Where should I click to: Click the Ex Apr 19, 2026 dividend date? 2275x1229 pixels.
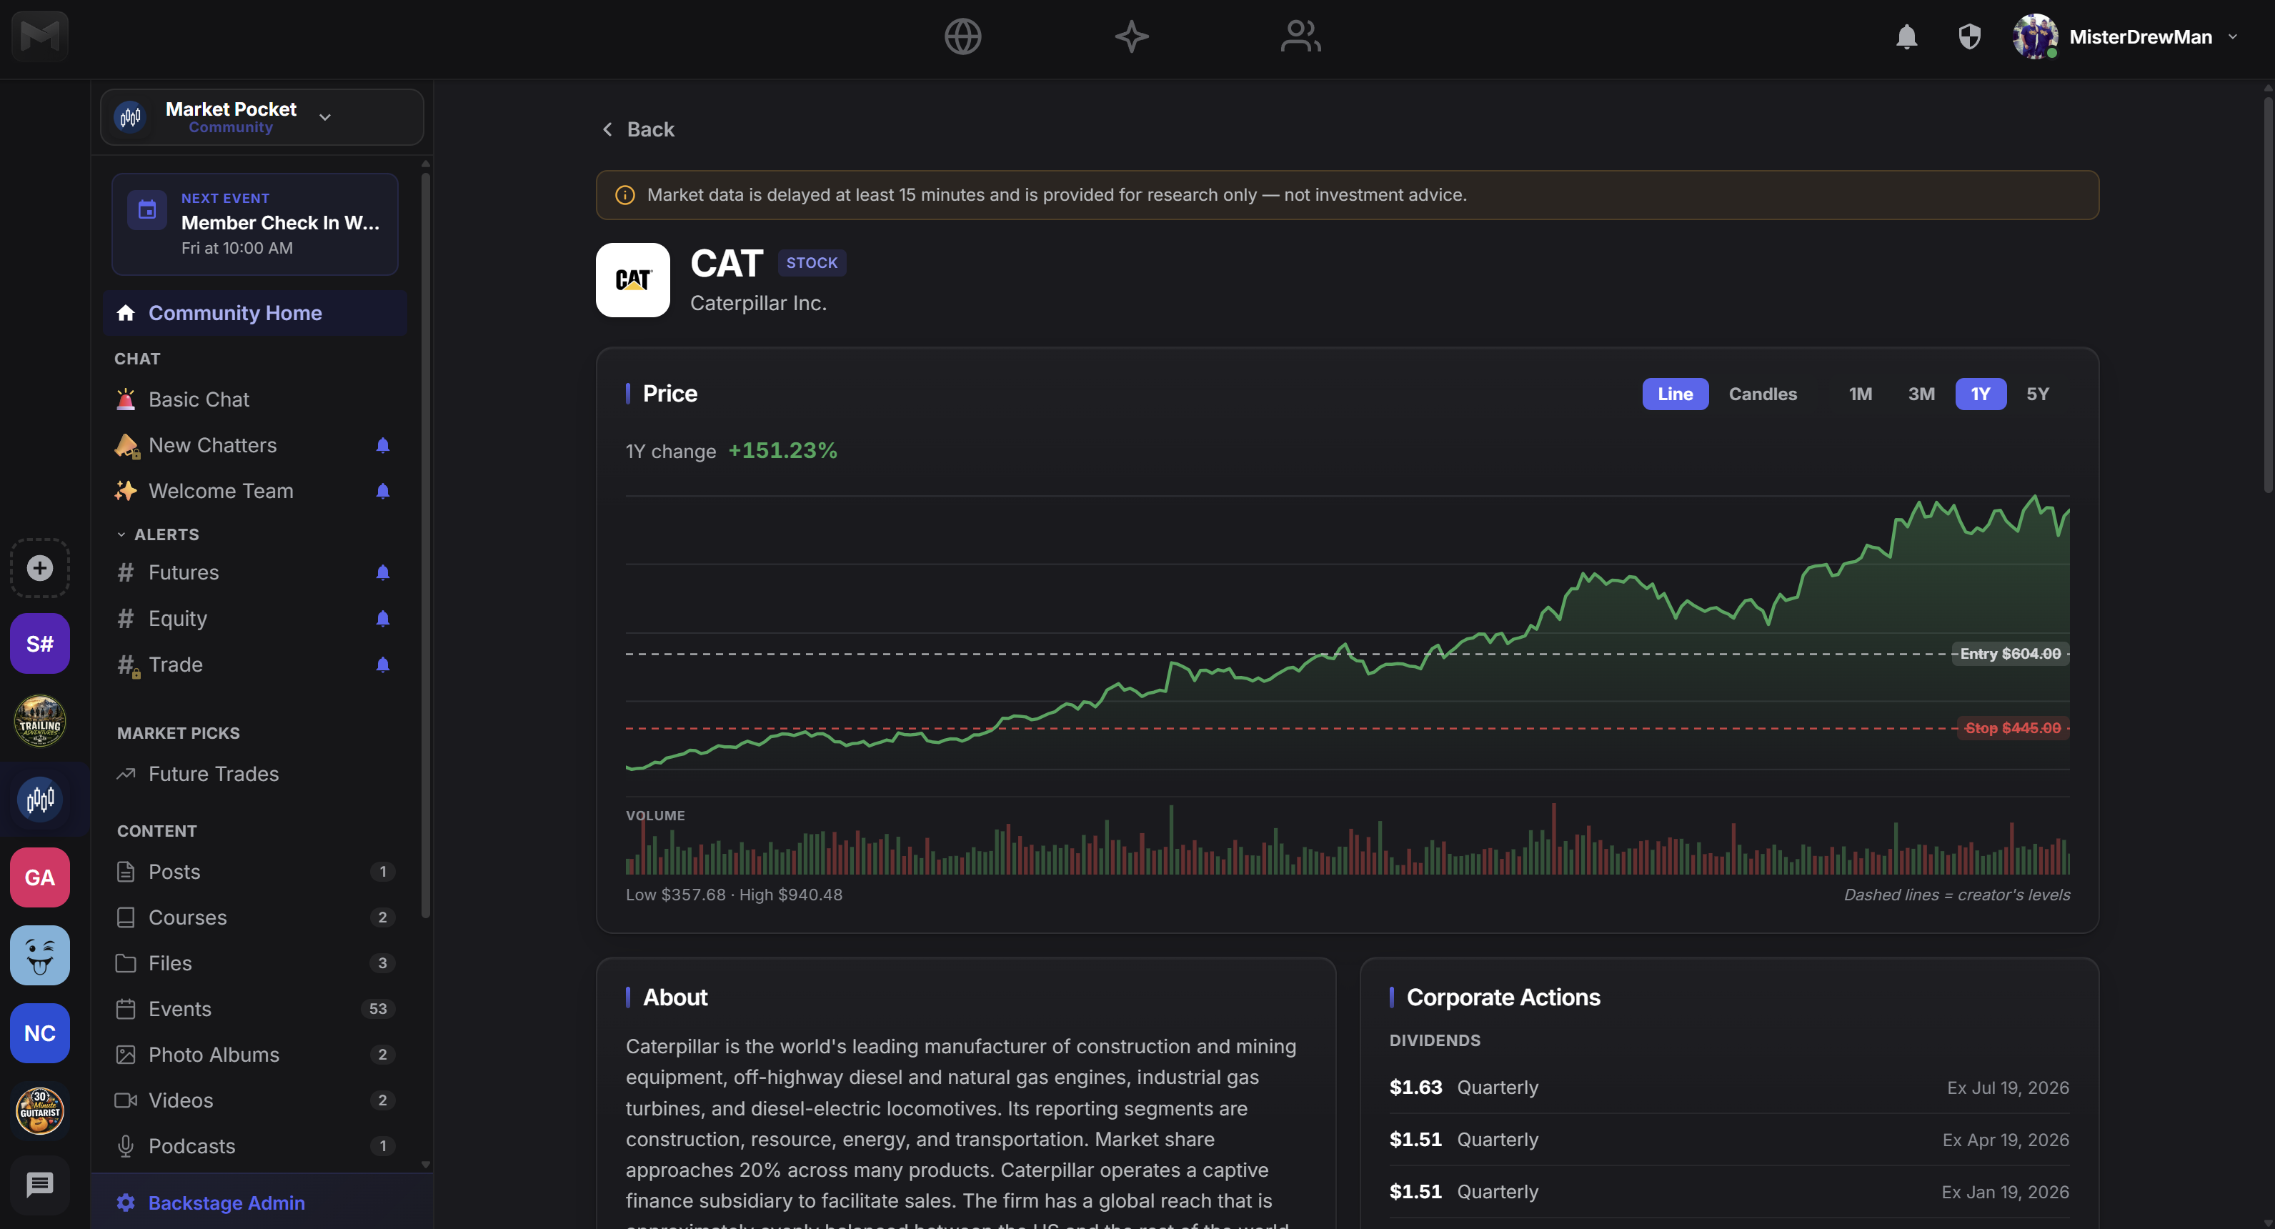[2005, 1140]
